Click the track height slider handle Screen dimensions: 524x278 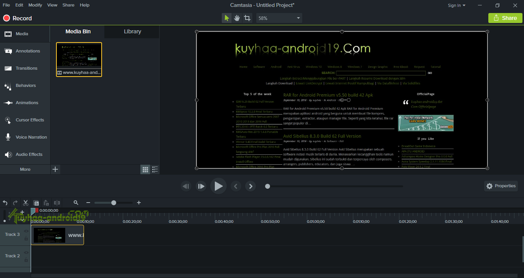5,221
